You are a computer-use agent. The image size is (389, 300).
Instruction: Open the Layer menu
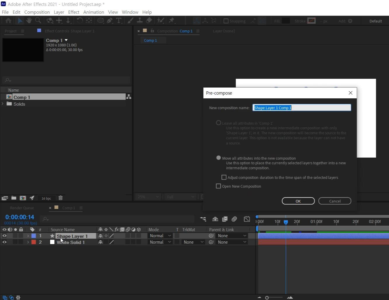point(59,12)
